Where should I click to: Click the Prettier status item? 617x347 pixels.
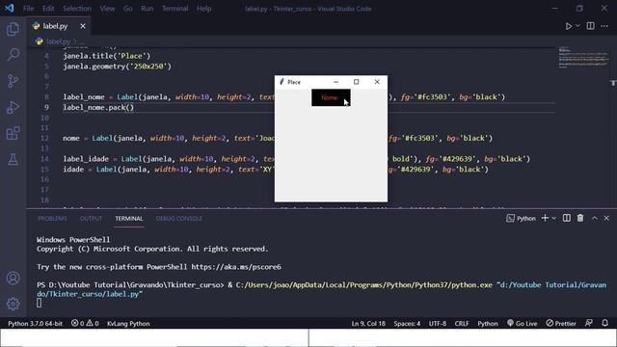point(561,324)
